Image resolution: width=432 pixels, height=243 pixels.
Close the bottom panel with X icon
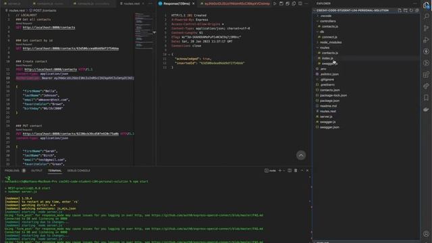pyautogui.click(x=308, y=171)
